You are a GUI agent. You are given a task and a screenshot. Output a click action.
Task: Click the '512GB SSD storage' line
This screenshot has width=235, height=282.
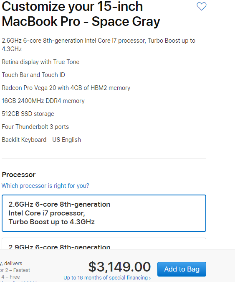(28, 114)
